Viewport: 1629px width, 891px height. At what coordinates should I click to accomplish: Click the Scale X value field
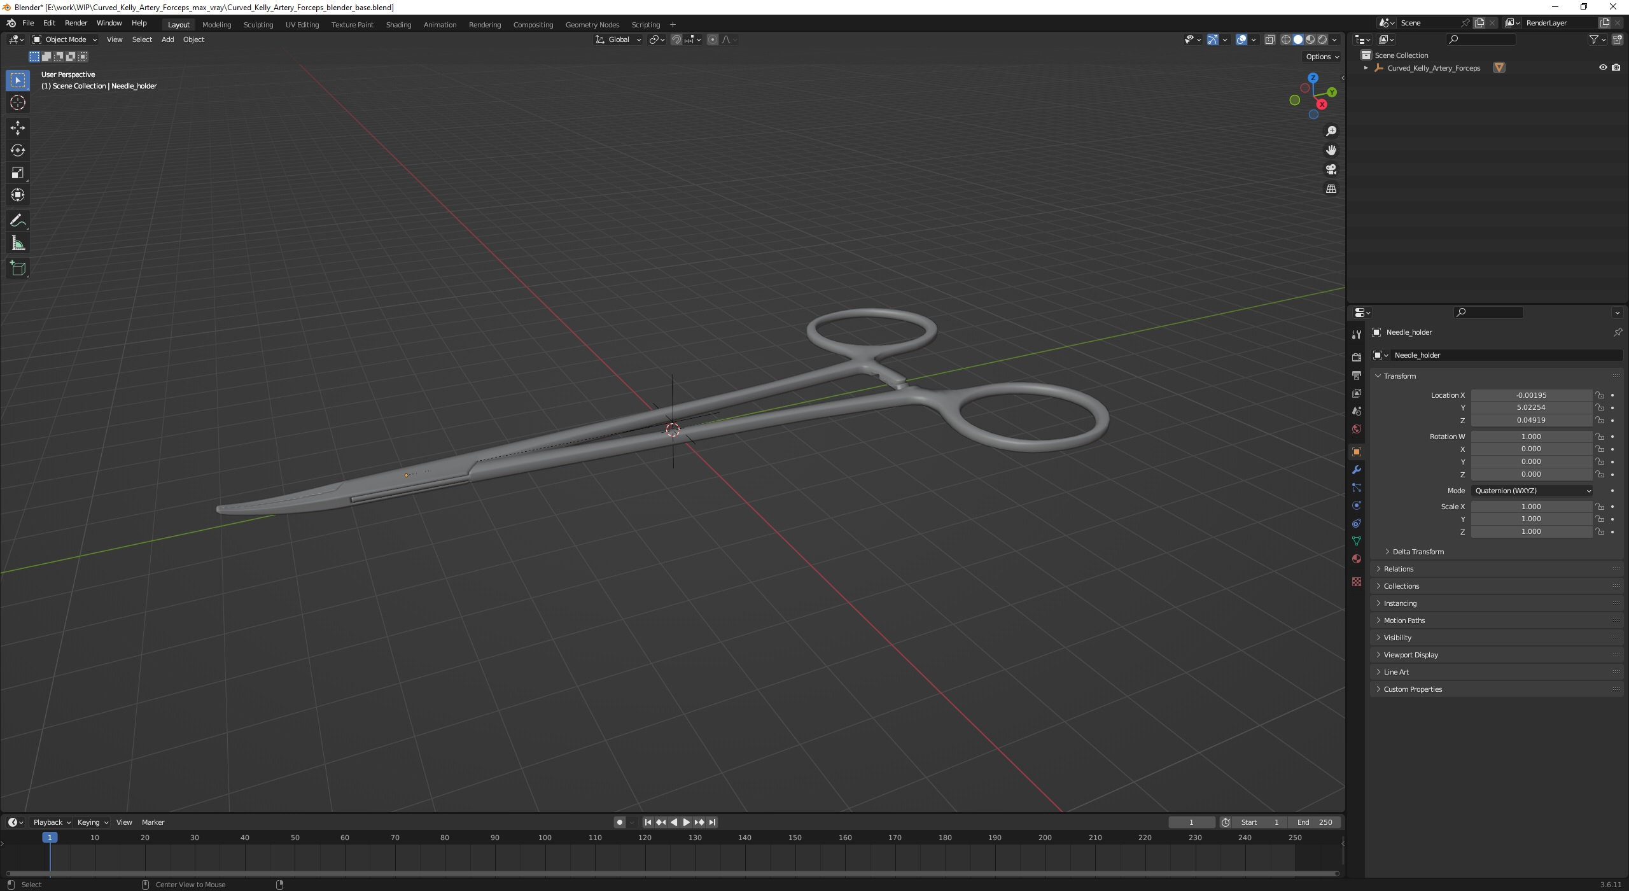(x=1530, y=507)
